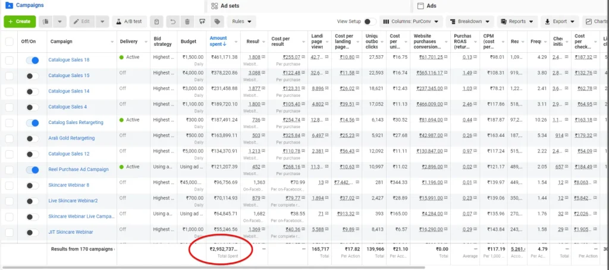The height and width of the screenshot is (270, 609).
Task: Open the Breakdown dropdown
Action: click(469, 21)
